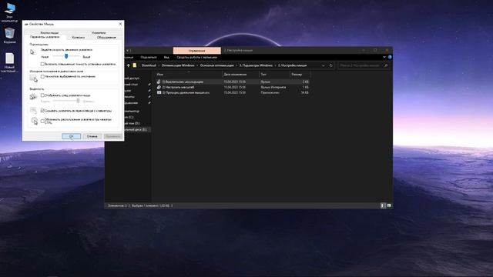Viewport: 493px width, 277px height.
Task: Refresh the Explorer folder view
Action: pos(330,65)
